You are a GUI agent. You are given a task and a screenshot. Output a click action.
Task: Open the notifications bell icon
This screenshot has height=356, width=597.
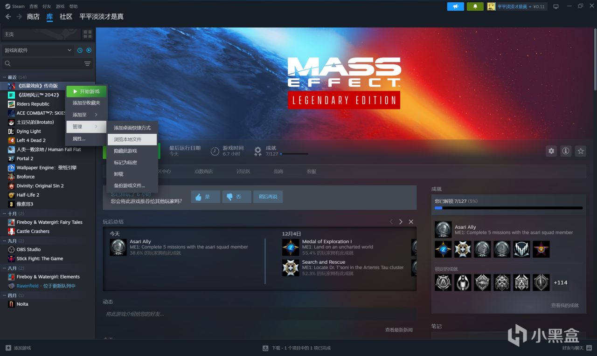click(x=475, y=7)
